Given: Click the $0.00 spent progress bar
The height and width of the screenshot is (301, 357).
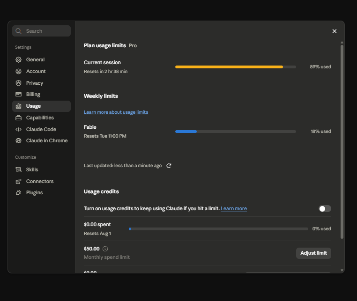Looking at the screenshot, I should click(218, 229).
